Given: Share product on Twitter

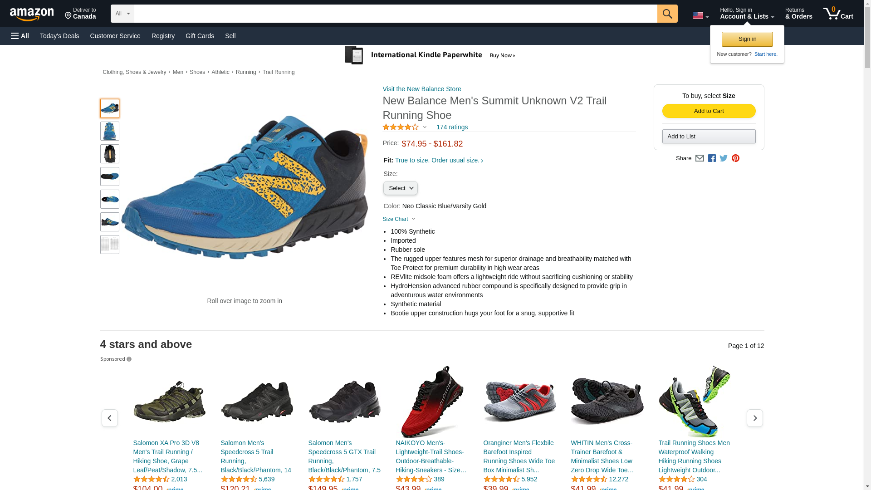Looking at the screenshot, I should point(724,158).
